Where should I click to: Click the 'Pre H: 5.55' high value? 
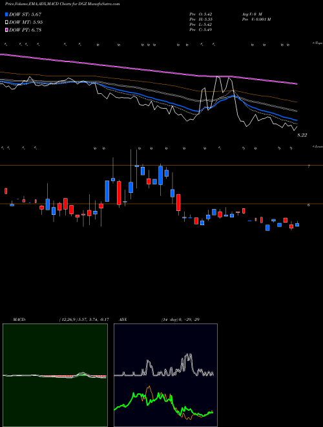pos(201,19)
